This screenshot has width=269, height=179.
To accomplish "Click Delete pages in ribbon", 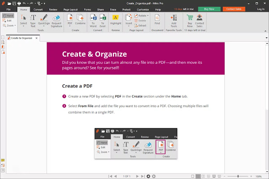I will (x=140, y=21).
